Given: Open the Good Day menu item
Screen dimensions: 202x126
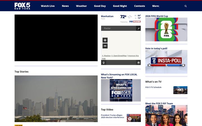Looking at the screenshot, I should point(100,6).
